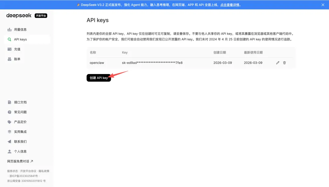Viewport: 329px width, 187px height.
Task: Click the openclaw key name cell
Action: (x=97, y=63)
